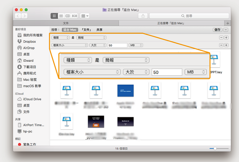Click the 15 個項目 status text
This screenshot has width=239, height=162.
tap(121, 149)
